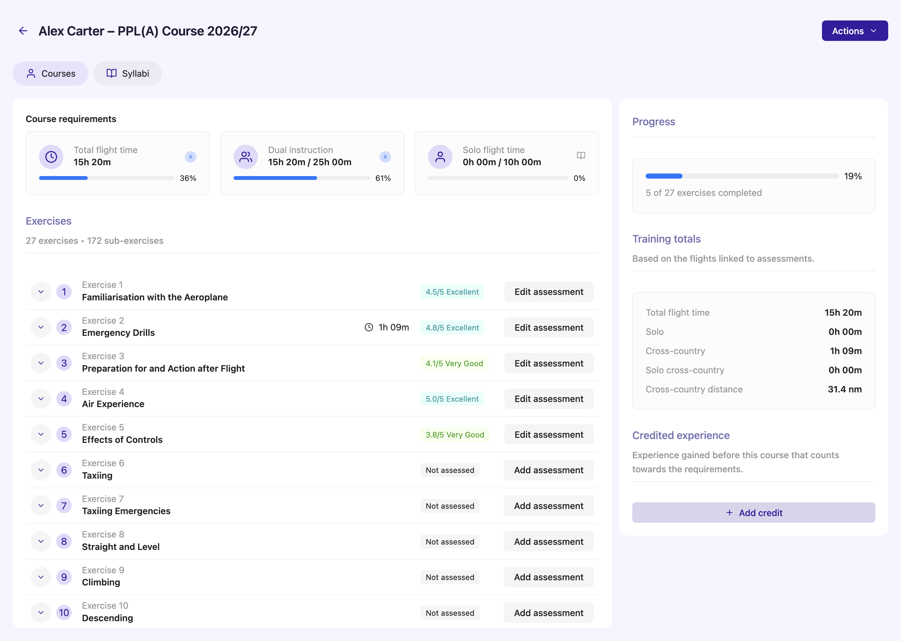The image size is (901, 641).
Task: Click the 4.5/5 Excellent rating badge
Action: coord(452,292)
